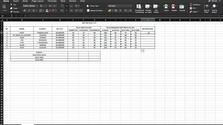The width and height of the screenshot is (223, 125).
Task: Click the Share button
Action: pos(213,1)
